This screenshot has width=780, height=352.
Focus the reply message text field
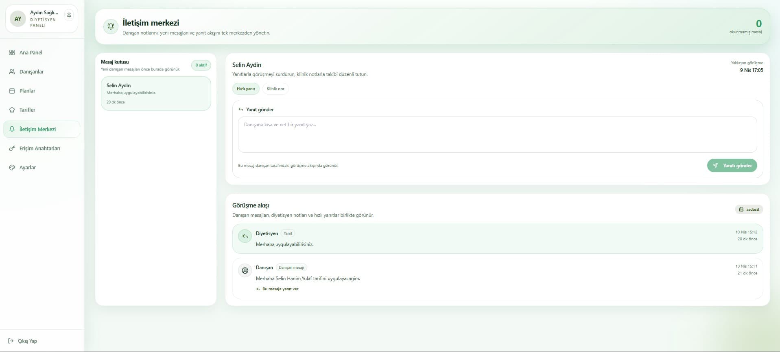497,135
